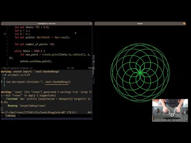Viewport: 191px width, 143px height.
Task: Click the Mytitle window title bar
Action: (x=140, y=23)
